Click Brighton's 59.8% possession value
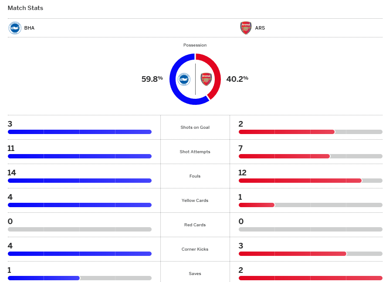 tap(152, 79)
